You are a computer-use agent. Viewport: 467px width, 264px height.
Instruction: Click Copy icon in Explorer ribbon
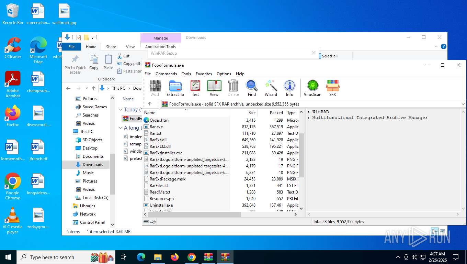pyautogui.click(x=94, y=62)
